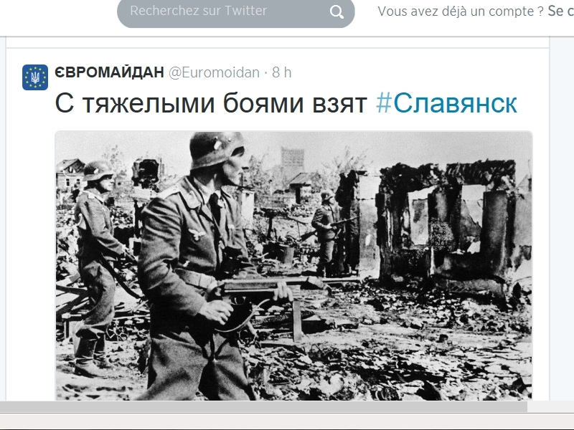Click the EU-stars trident emblem avatar
The image size is (574, 430).
[x=35, y=77]
